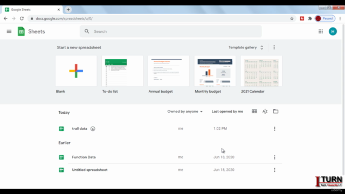
Task: Open the AZ sort options
Action: [265, 112]
